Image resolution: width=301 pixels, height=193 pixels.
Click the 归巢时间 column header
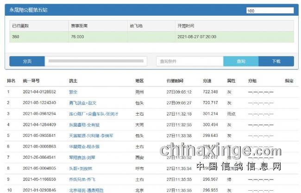[175, 81]
